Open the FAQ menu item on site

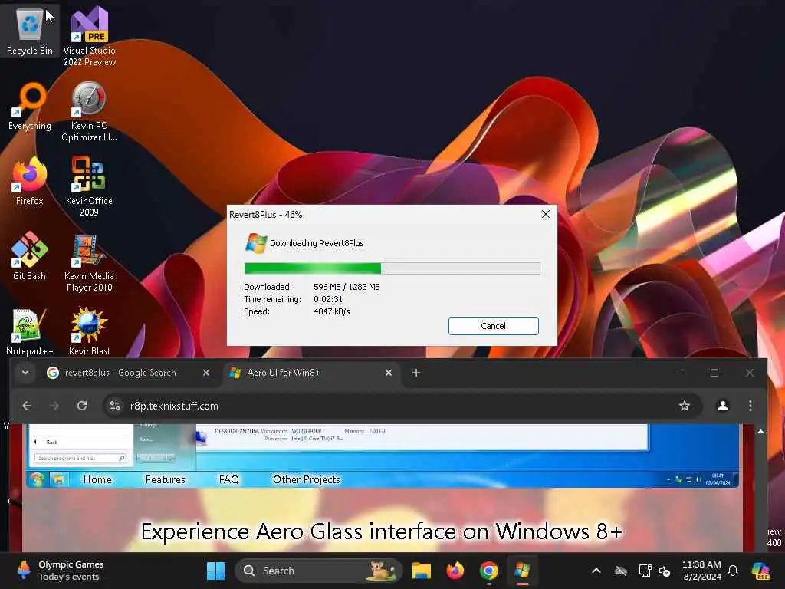(x=228, y=480)
